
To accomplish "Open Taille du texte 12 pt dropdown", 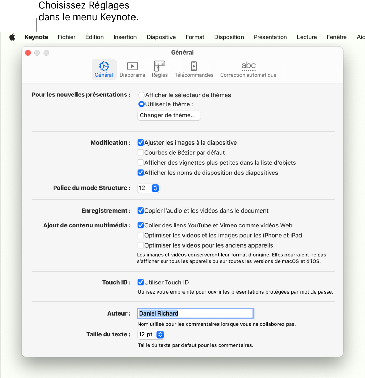I will point(151,335).
